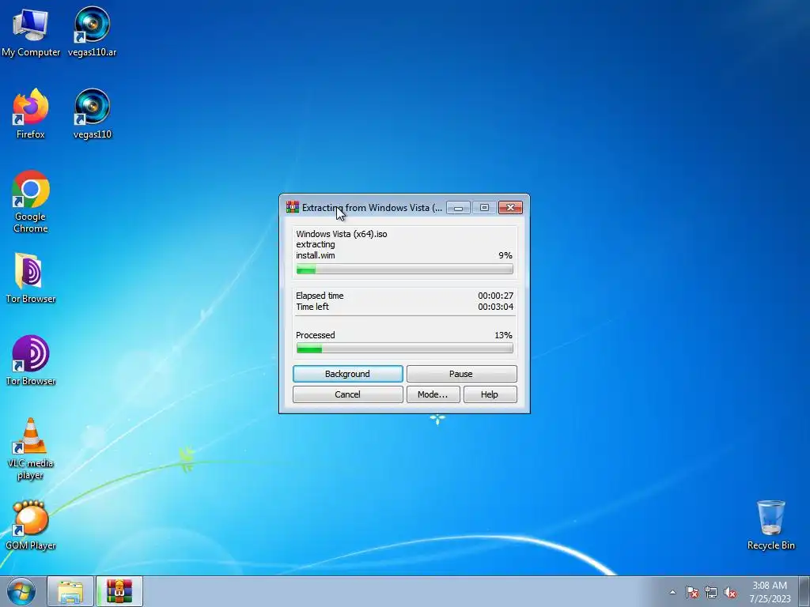This screenshot has height=607, width=810.
Task: Click the muted volume tray icon
Action: 730,592
